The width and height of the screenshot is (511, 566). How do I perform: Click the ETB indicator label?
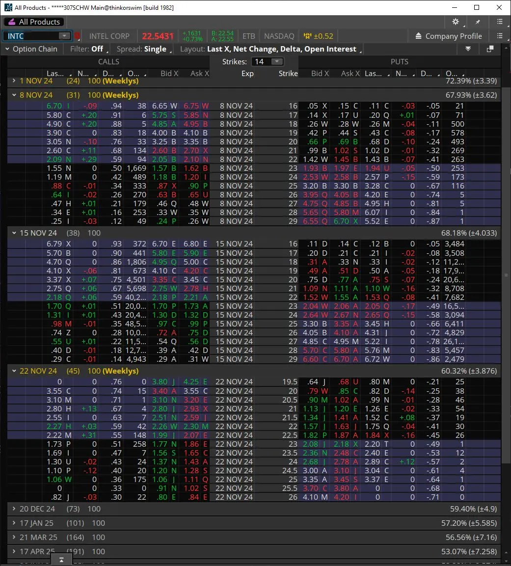point(249,36)
